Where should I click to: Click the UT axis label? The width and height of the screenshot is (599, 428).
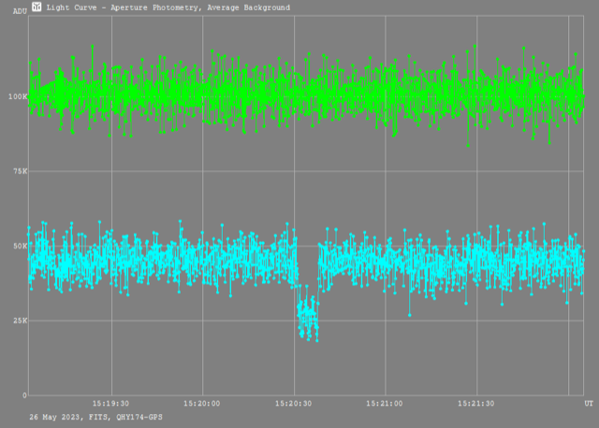(589, 404)
